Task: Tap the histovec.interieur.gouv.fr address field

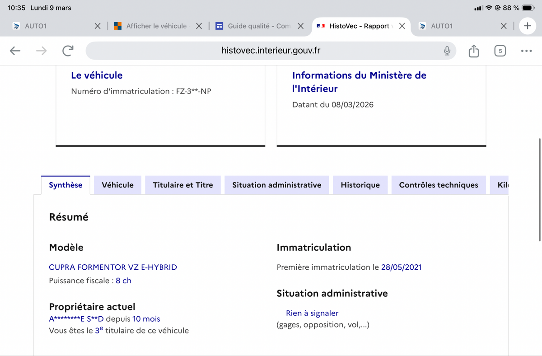Action: click(x=271, y=51)
